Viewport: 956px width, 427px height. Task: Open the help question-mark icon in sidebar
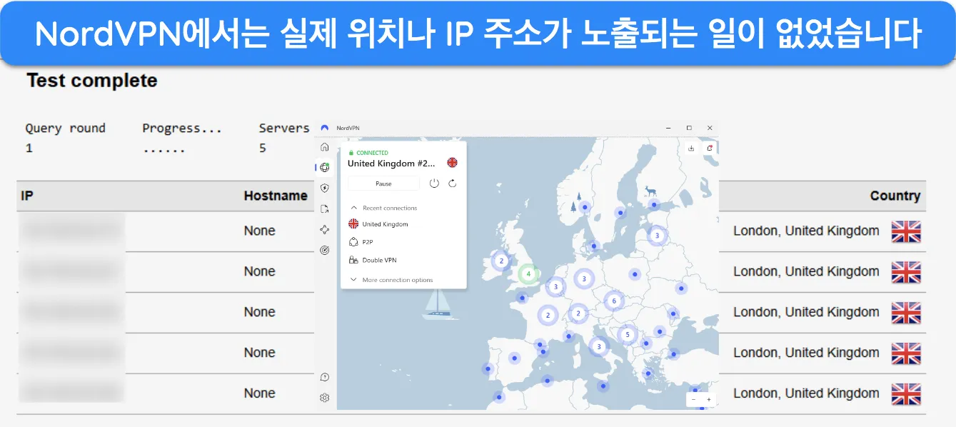pyautogui.click(x=325, y=377)
